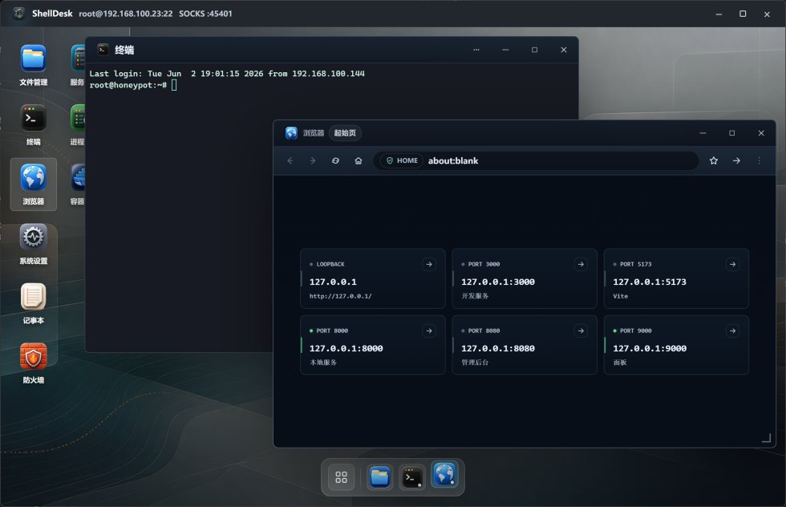The image size is (786, 507).
Task: Open the browser three-dot menu
Action: pyautogui.click(x=759, y=160)
